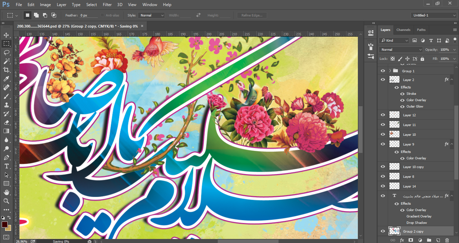Click the Feather input field
The height and width of the screenshot is (243, 459).
[89, 15]
